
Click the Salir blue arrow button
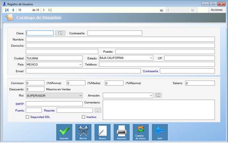pyautogui.click(x=160, y=132)
